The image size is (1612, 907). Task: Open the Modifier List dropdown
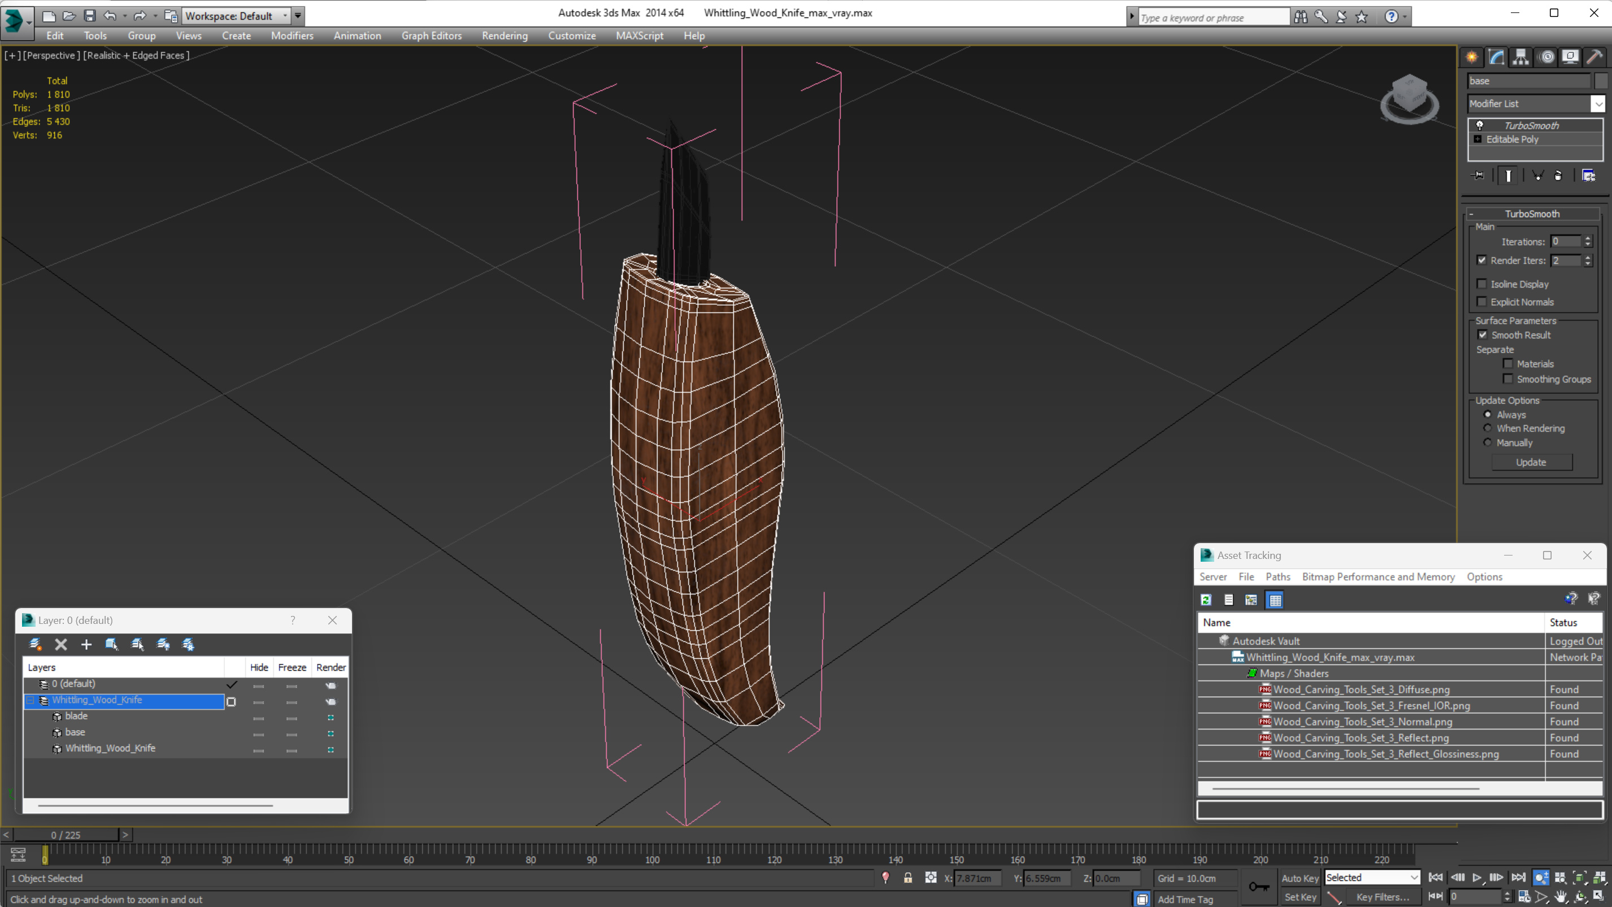pyautogui.click(x=1598, y=103)
